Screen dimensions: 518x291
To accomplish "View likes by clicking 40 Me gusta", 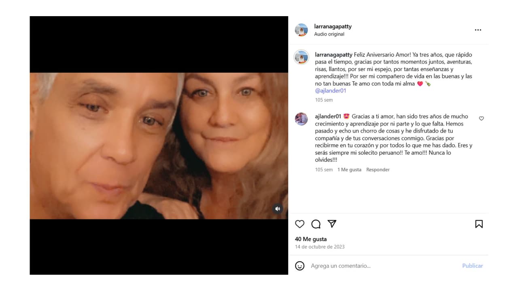I will point(310,239).
